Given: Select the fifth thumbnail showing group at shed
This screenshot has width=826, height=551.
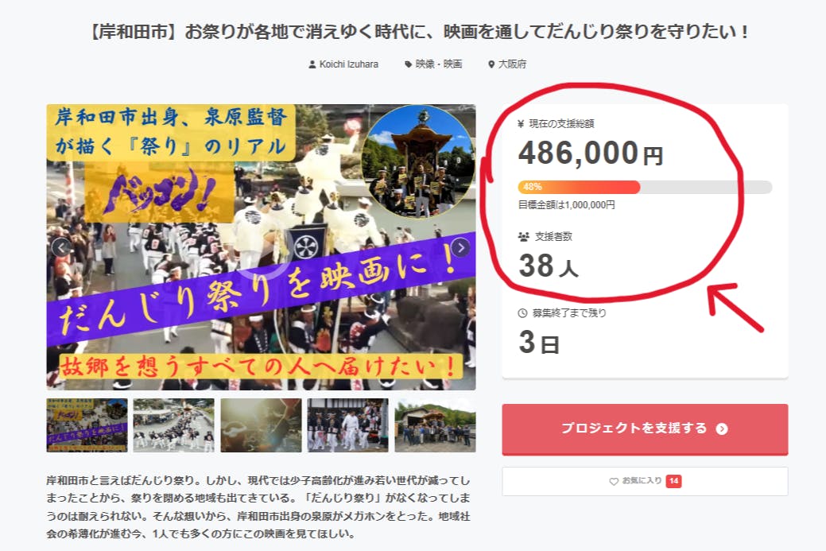Looking at the screenshot, I should (x=435, y=425).
